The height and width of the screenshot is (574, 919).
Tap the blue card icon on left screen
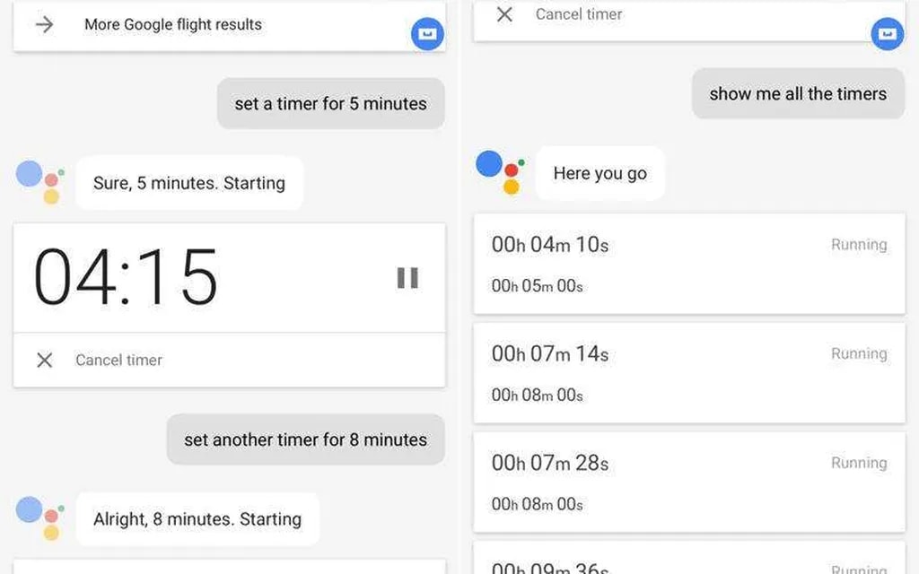pos(427,34)
